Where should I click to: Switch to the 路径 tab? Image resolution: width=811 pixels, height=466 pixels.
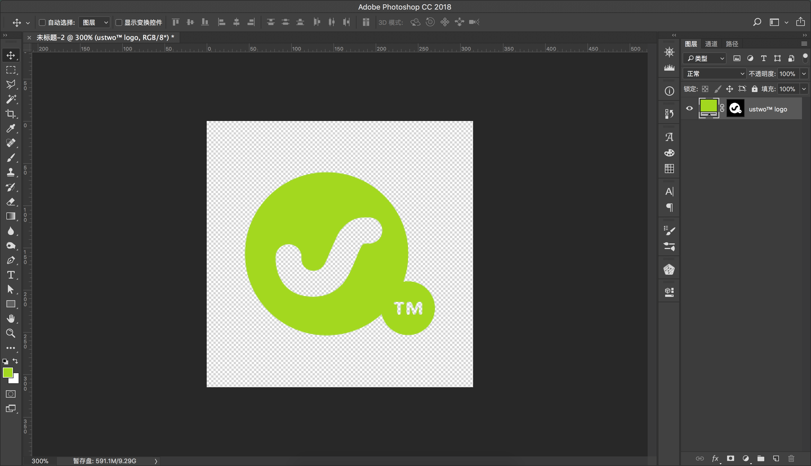[732, 44]
